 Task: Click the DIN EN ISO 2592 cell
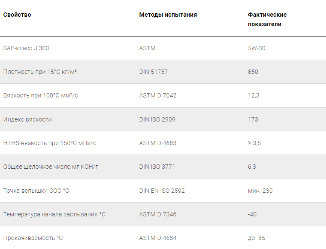point(162,191)
